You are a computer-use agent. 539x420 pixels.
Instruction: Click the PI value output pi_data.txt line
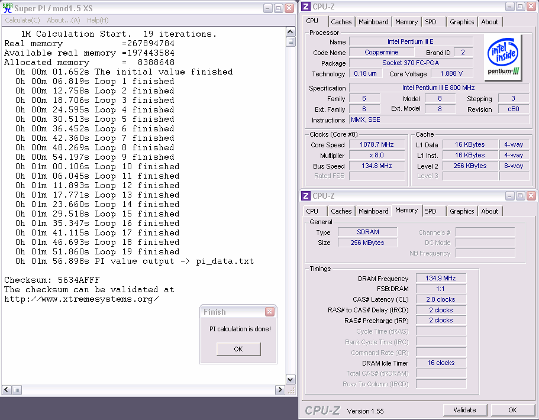134,261
